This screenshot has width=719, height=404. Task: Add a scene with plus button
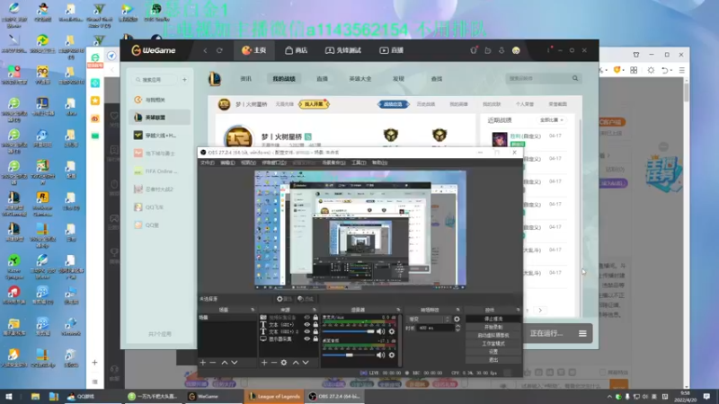[x=203, y=363]
